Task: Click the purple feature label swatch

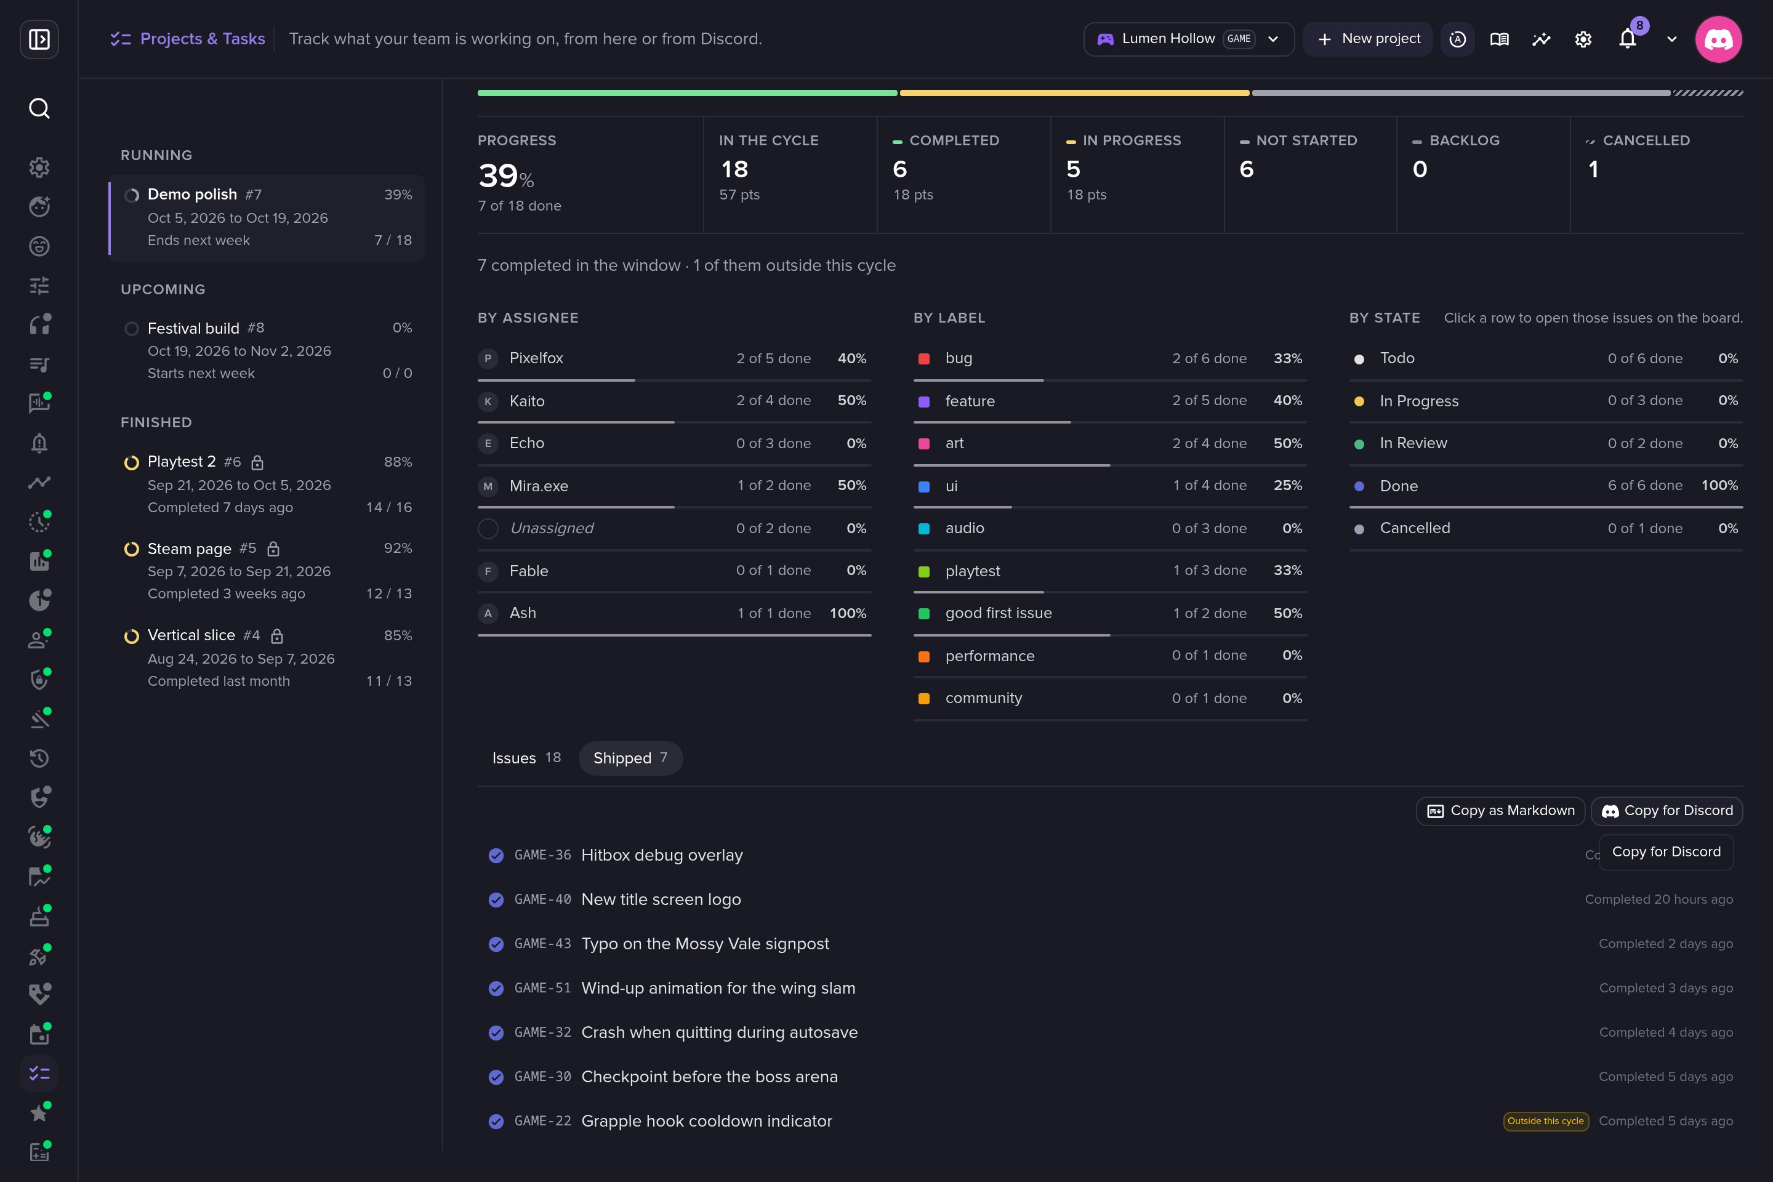Action: [x=924, y=402]
